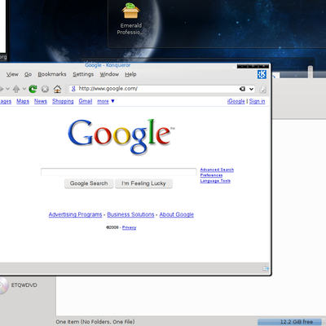This screenshot has width=326, height=326.
Task: Follow the Maps link
Action: (x=23, y=101)
